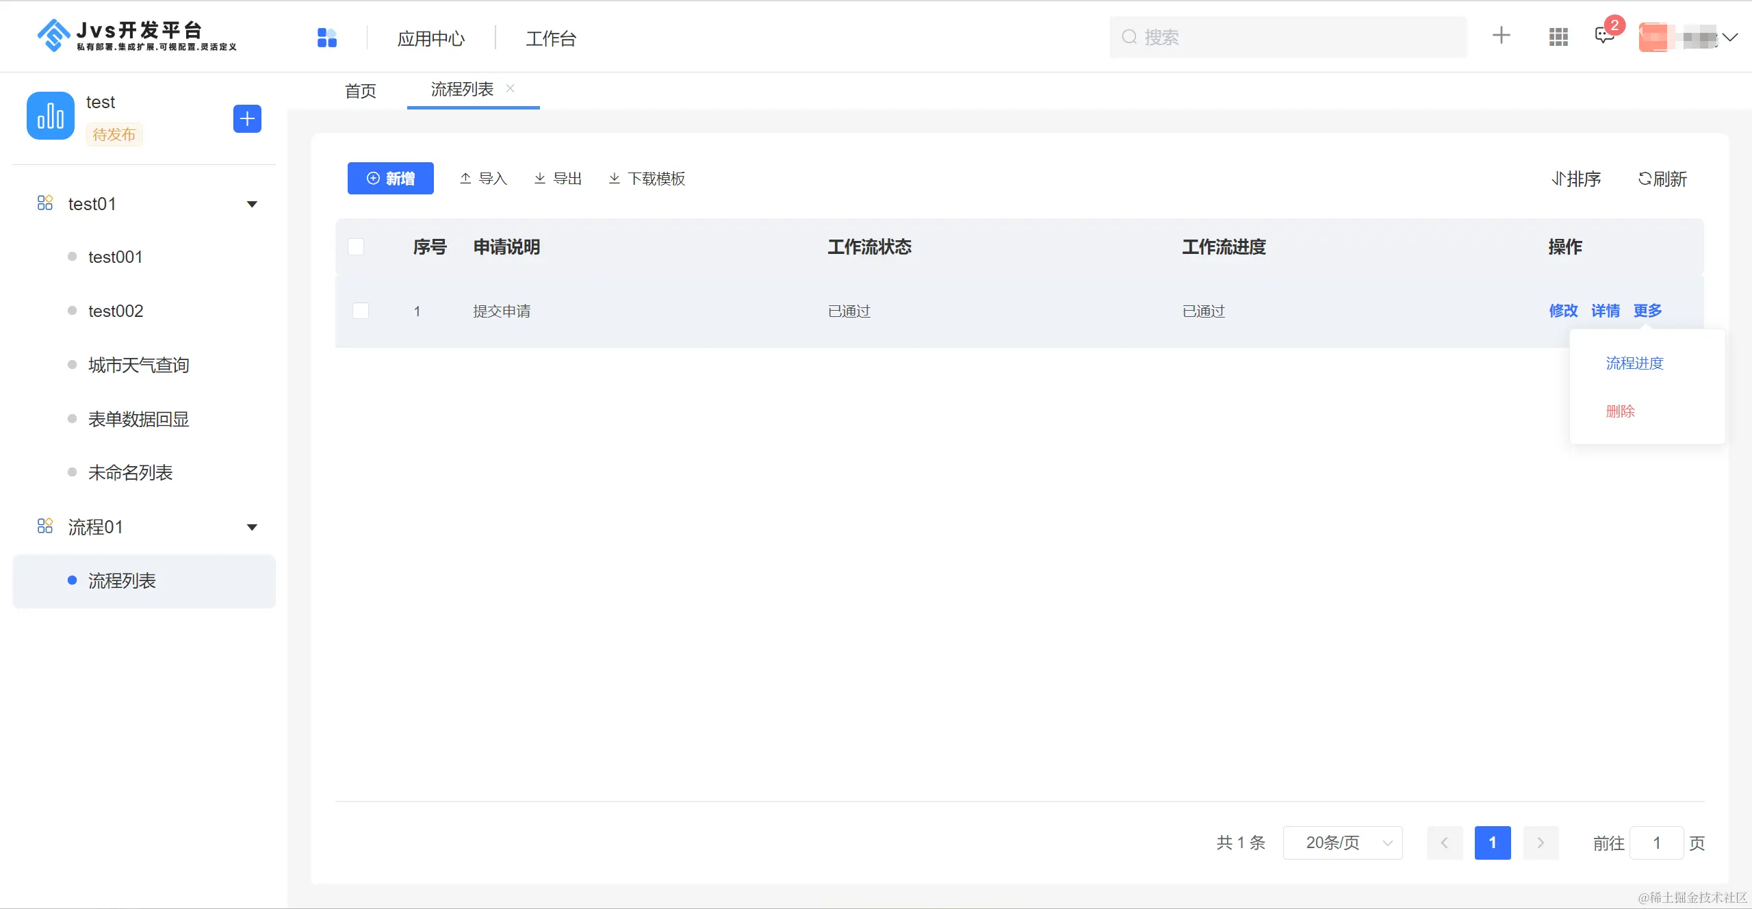Click the sort (排序) icon button
This screenshot has width=1752, height=909.
click(1575, 179)
